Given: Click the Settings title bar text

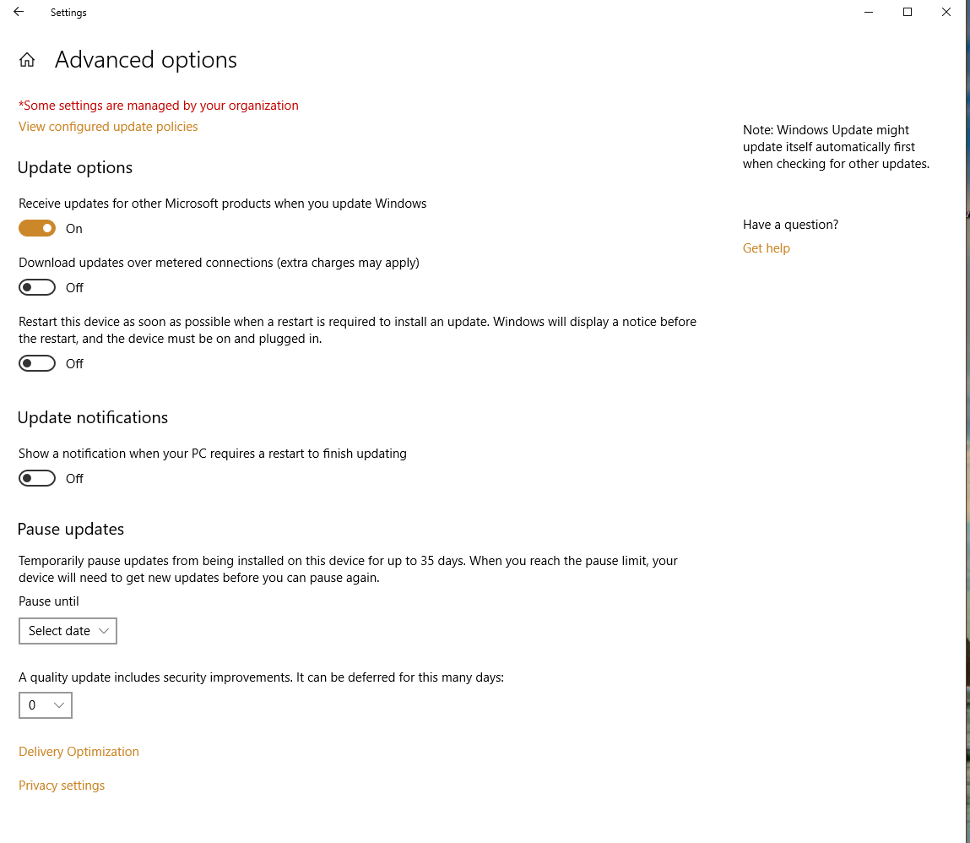Looking at the screenshot, I should [x=68, y=13].
